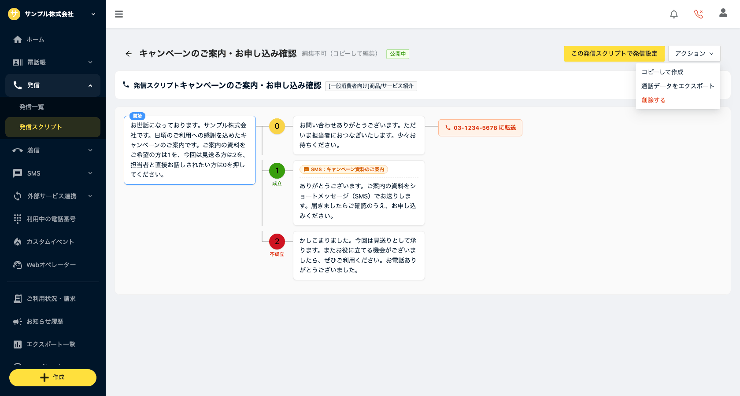Click the yellow 作成 button
This screenshot has width=740, height=396.
(53, 378)
